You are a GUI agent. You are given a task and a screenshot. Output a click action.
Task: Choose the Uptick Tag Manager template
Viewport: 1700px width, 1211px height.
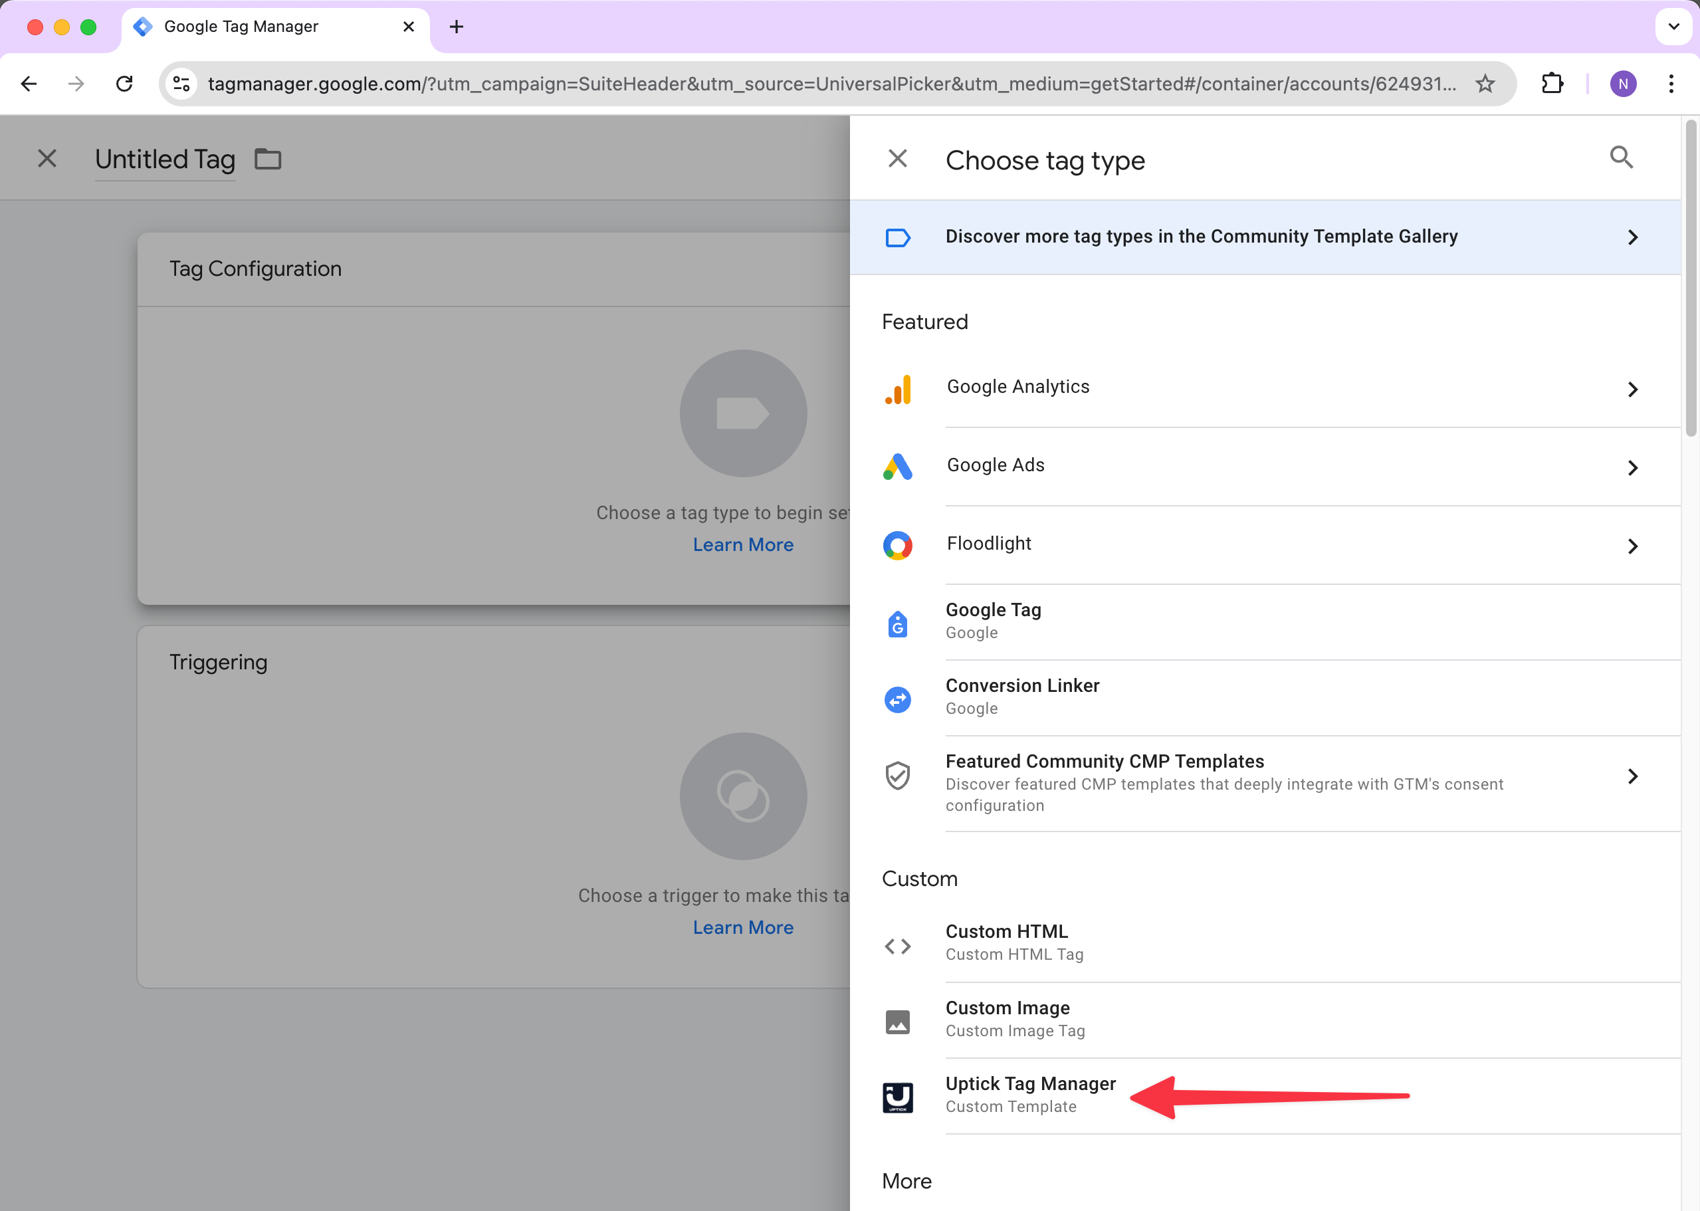1029,1095
